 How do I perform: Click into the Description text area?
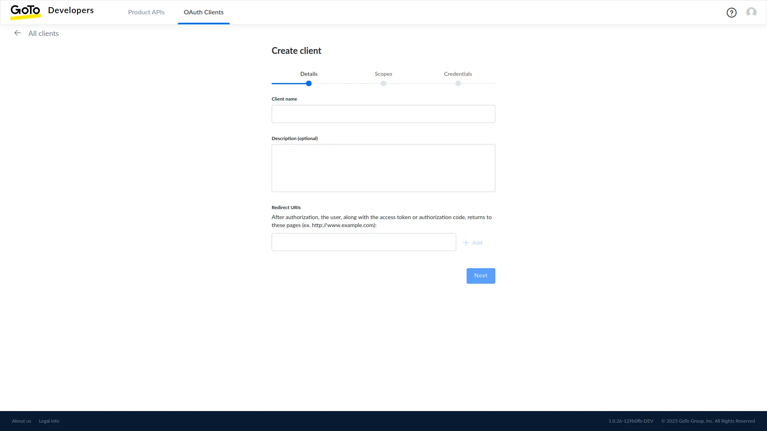(x=383, y=168)
